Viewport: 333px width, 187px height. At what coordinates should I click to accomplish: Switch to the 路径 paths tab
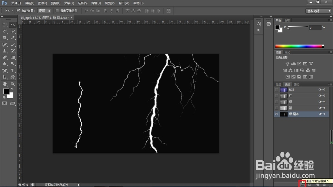pyautogui.click(x=296, y=84)
